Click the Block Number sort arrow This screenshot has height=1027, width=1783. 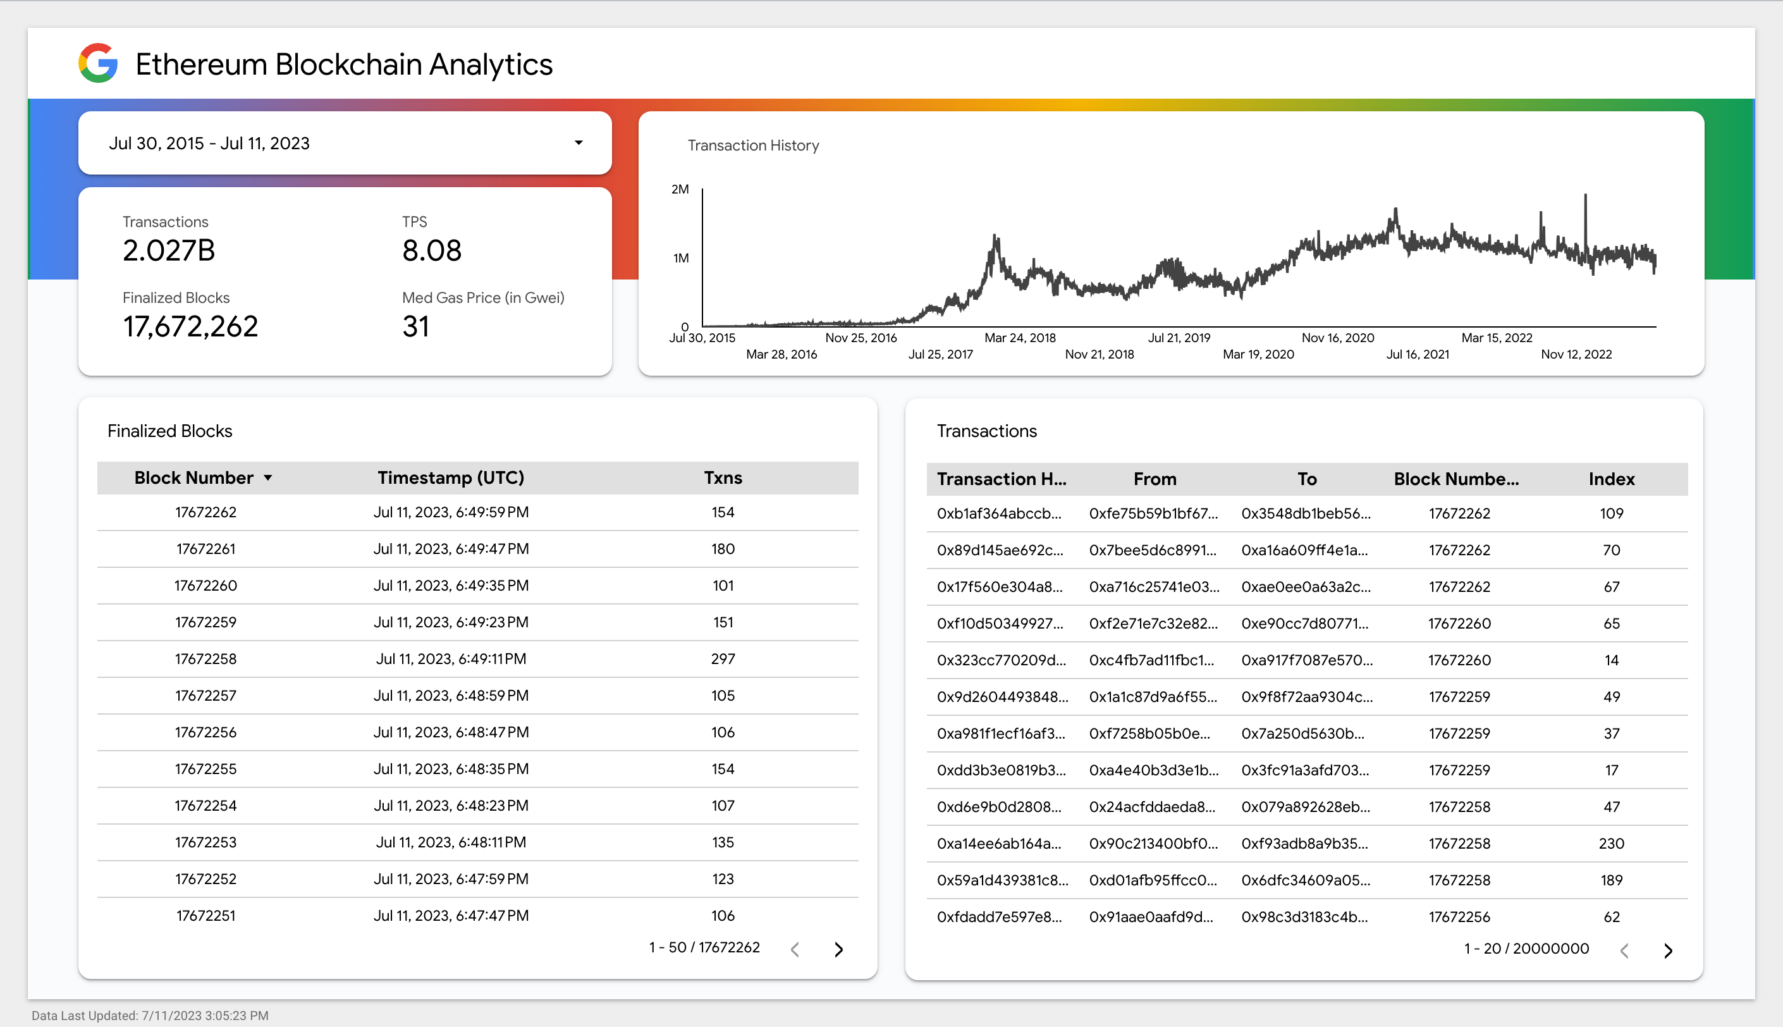tap(268, 478)
